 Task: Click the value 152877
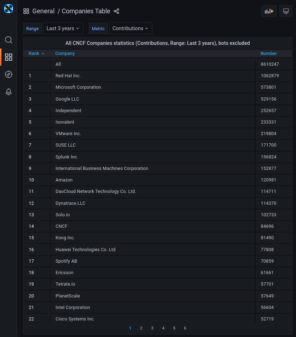(268, 168)
